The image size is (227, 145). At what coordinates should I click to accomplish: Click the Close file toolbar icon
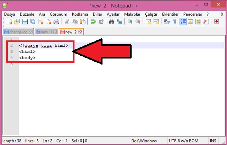point(41,22)
